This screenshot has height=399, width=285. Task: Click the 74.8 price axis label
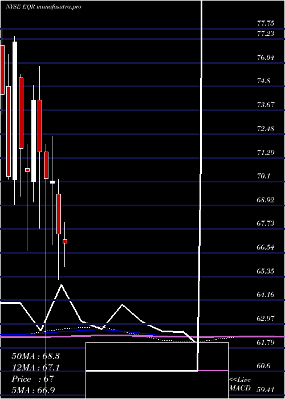click(x=263, y=81)
